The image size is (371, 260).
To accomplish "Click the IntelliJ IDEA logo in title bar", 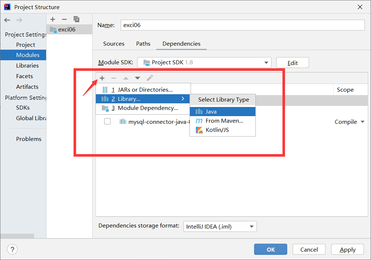I will point(7,7).
